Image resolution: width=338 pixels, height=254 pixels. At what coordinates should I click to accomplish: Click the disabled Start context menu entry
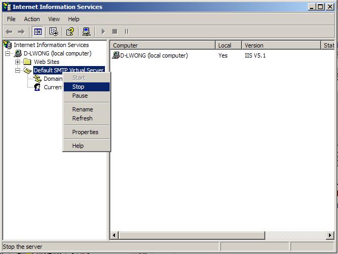pyautogui.click(x=86, y=78)
